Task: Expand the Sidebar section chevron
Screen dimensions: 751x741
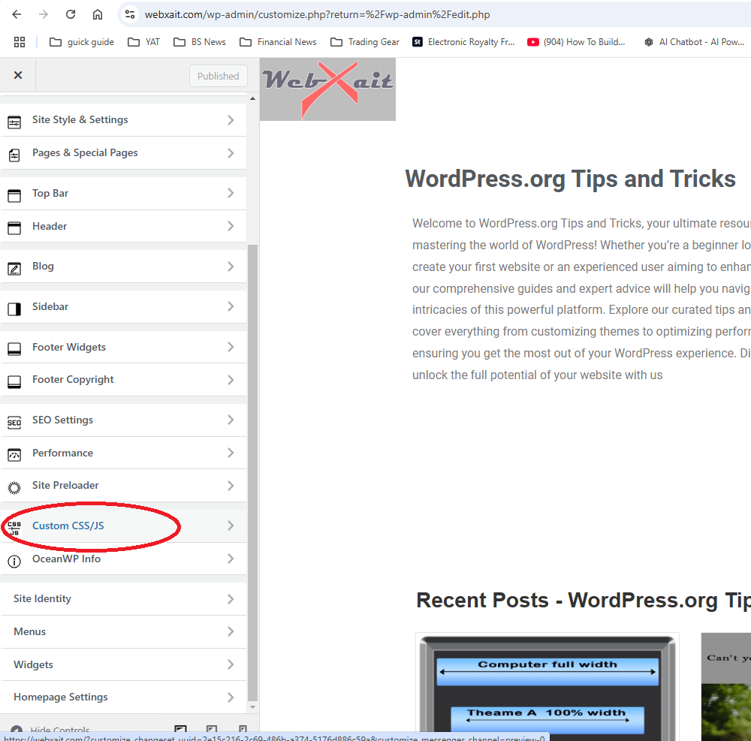Action: [231, 306]
